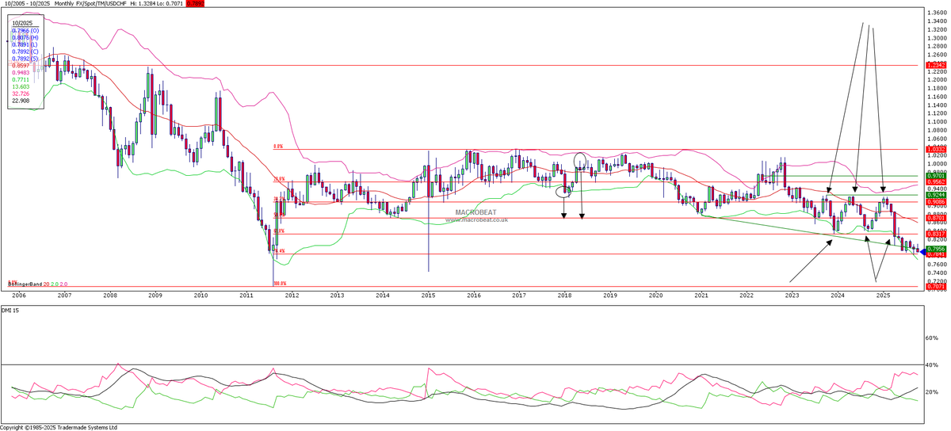Click the 'Lo: 0.7071' value in the header
The image size is (951, 431).
point(170,4)
